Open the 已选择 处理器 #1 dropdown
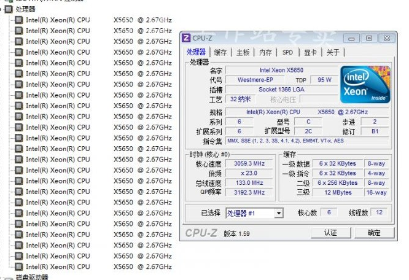This screenshot has height=280, width=409. pyautogui.click(x=279, y=213)
